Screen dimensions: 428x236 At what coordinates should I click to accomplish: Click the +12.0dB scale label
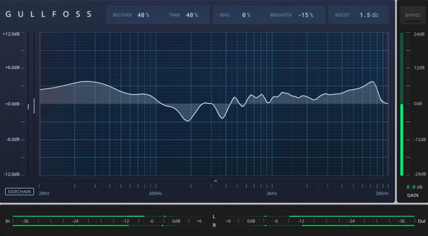(x=11, y=34)
